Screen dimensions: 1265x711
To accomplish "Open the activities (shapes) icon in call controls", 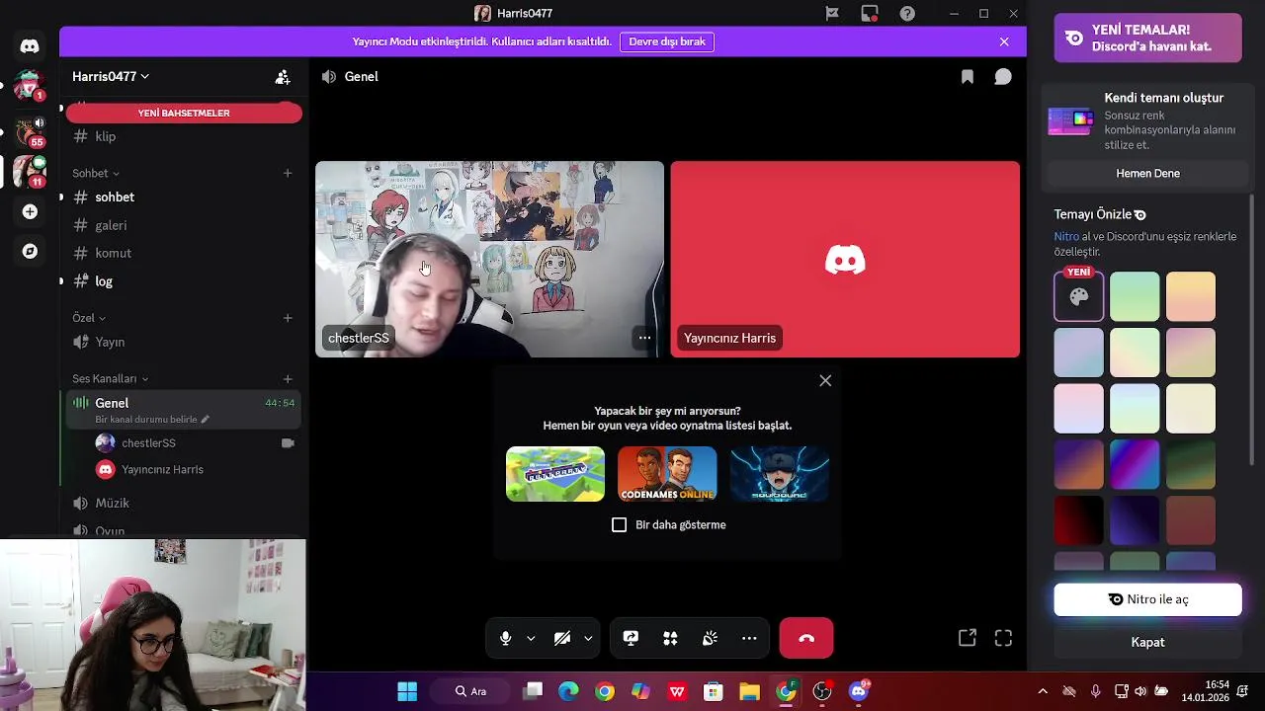I will pyautogui.click(x=670, y=639).
